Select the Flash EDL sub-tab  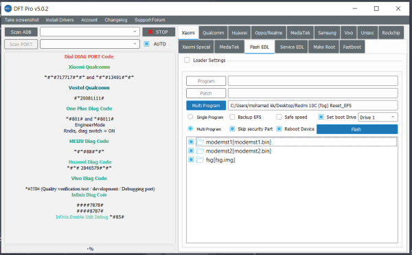click(260, 47)
